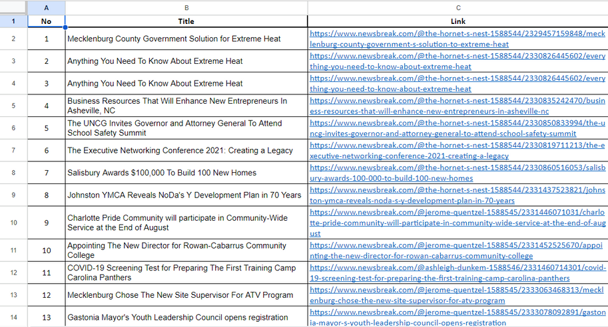Screen dimensions: 608x327
Task: Select the 'No' header cell
Action: click(x=46, y=21)
